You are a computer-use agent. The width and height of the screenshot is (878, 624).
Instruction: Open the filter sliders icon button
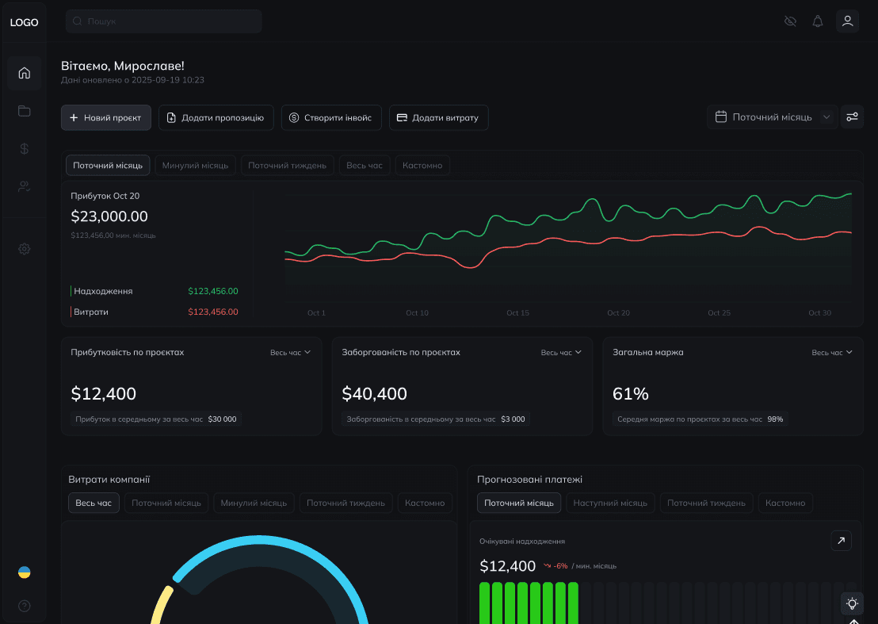pos(852,117)
